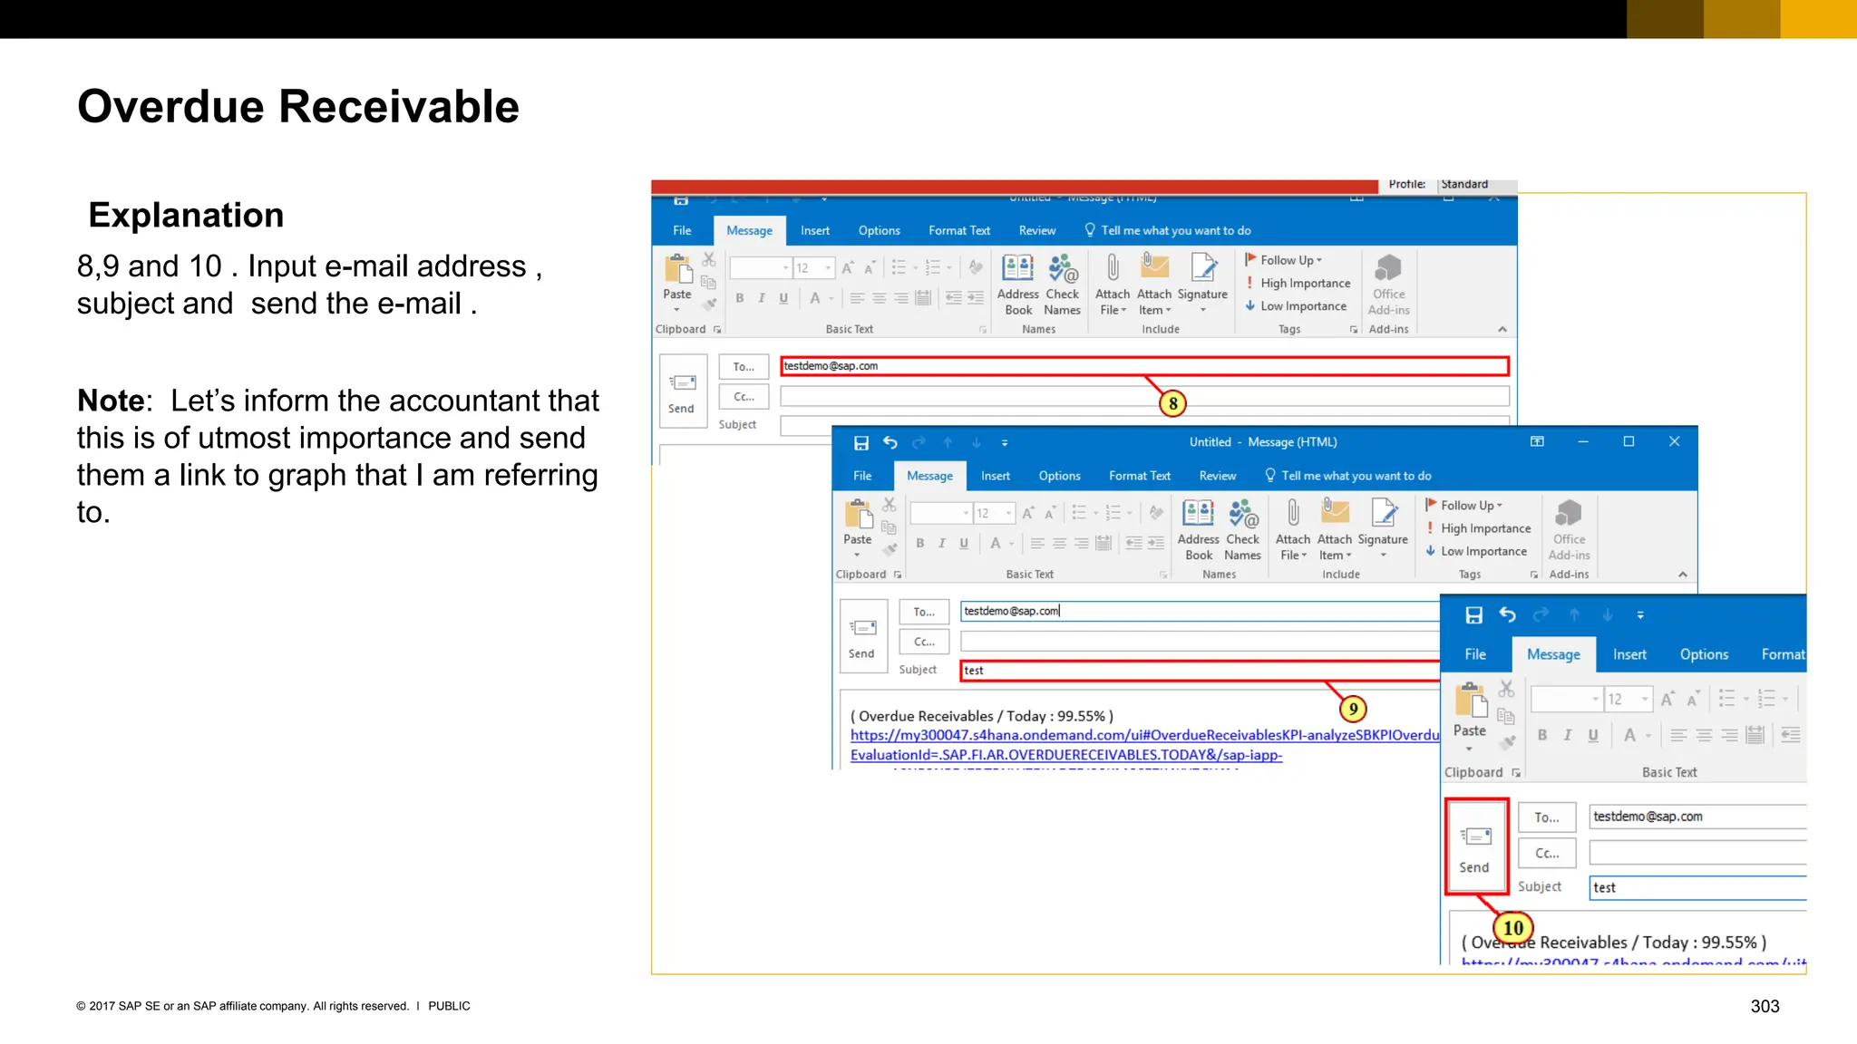Click the Cc... button in back window
This screenshot has height=1044, width=1857.
744,396
